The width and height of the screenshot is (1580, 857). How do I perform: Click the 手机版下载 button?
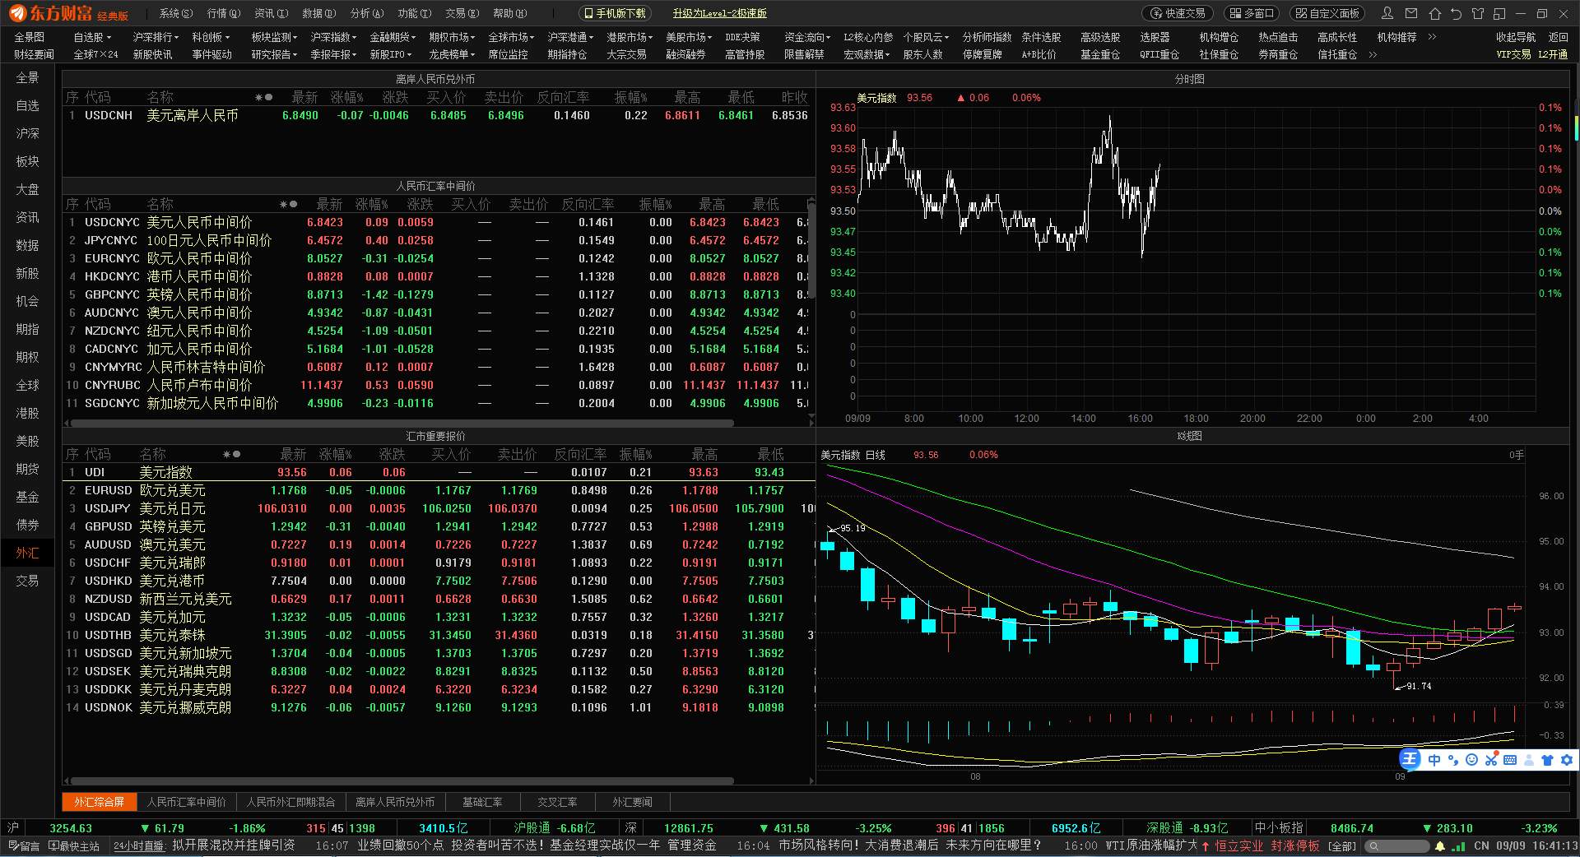click(615, 13)
